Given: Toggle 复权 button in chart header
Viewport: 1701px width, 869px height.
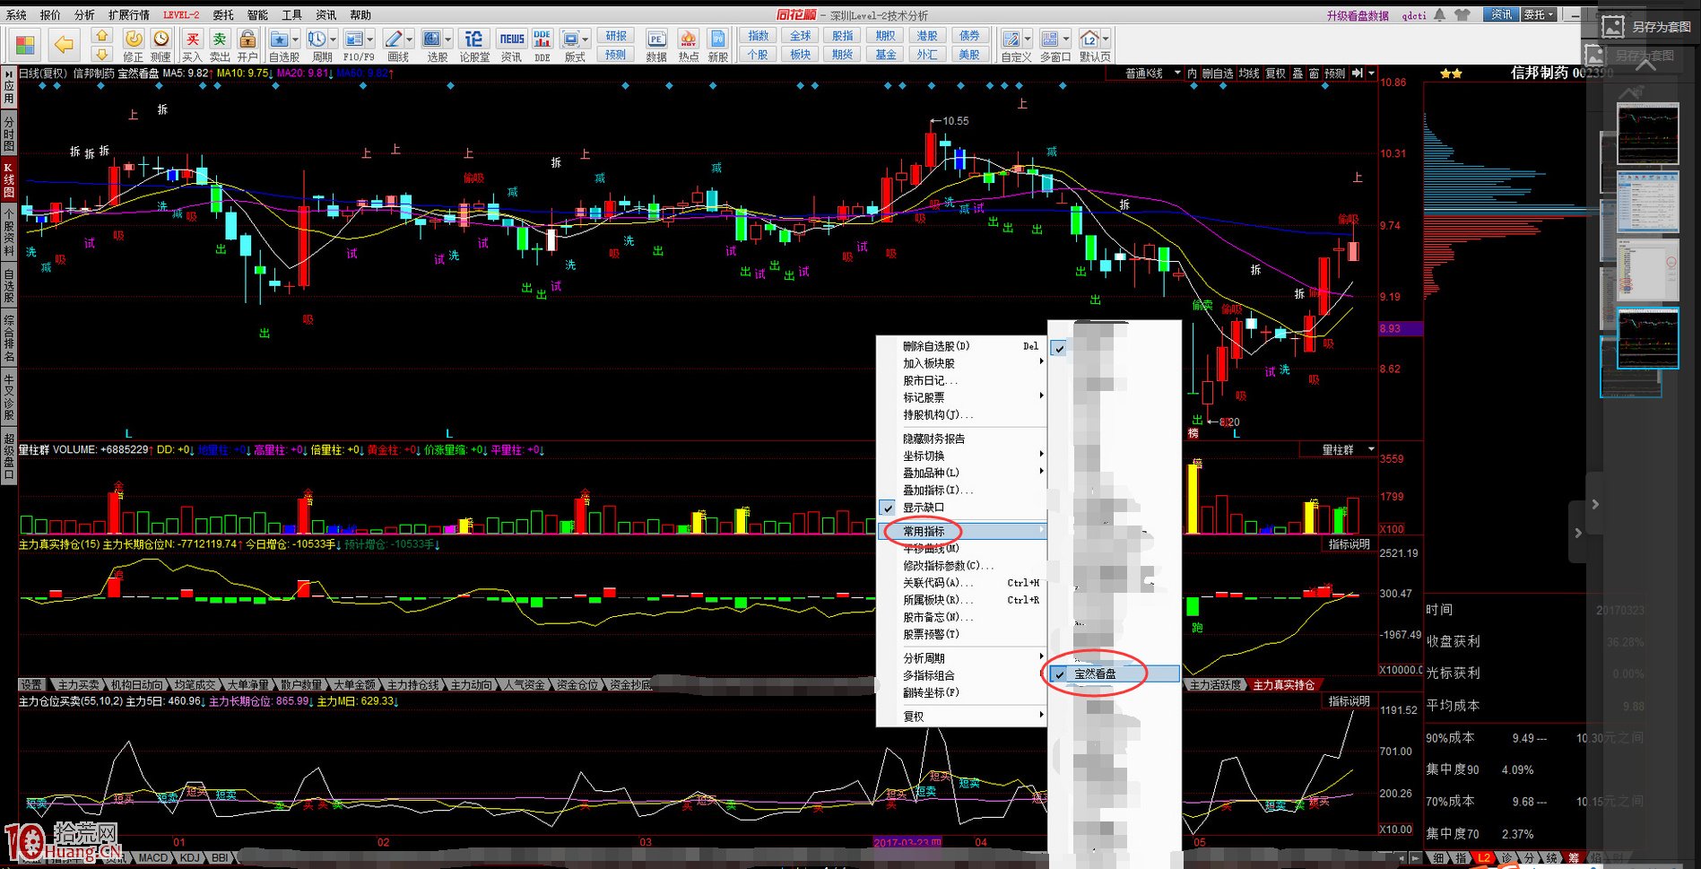Looking at the screenshot, I should coord(1275,74).
